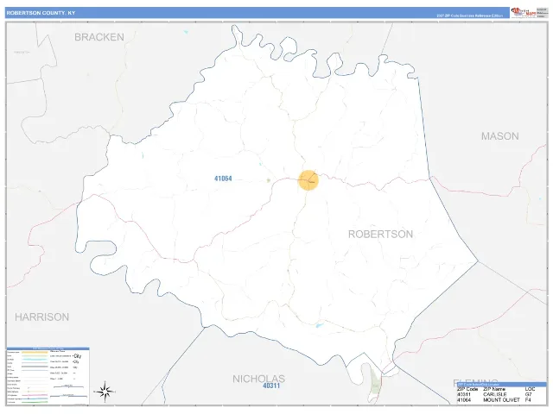Click the NICHOLAS county label
The width and height of the screenshot is (553, 414).
258,379
